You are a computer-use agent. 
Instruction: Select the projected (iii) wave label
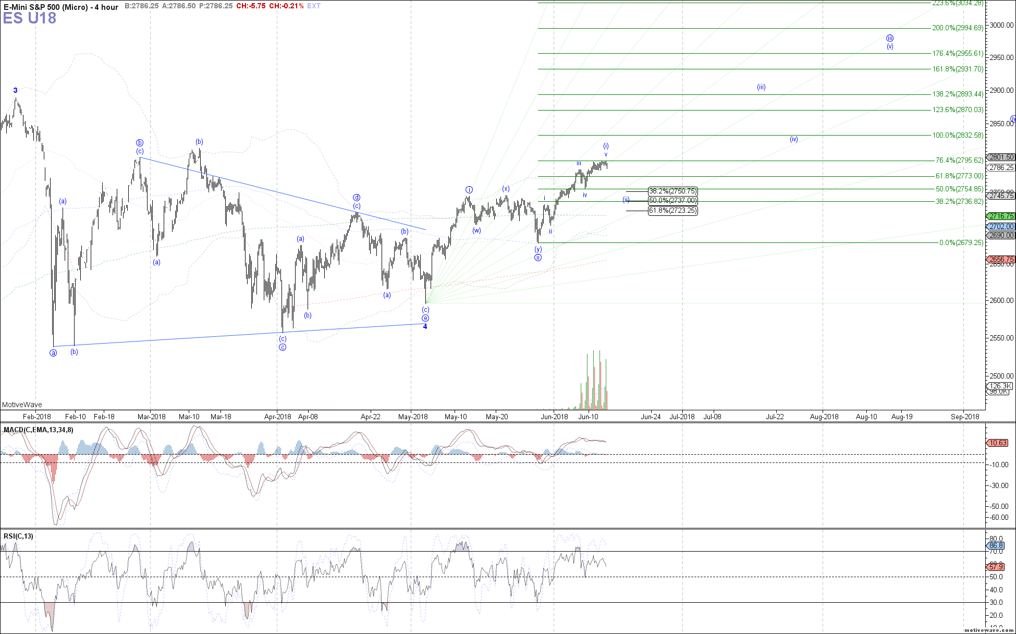[x=761, y=87]
